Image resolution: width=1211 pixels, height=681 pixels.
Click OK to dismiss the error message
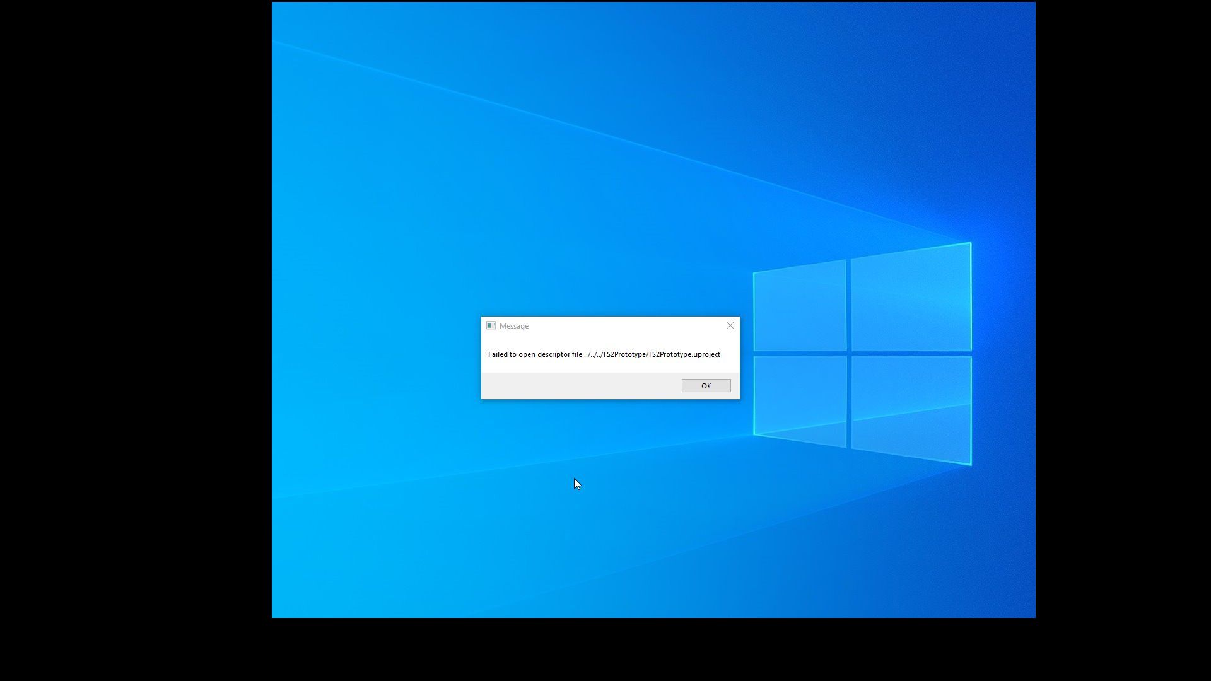[x=706, y=386]
